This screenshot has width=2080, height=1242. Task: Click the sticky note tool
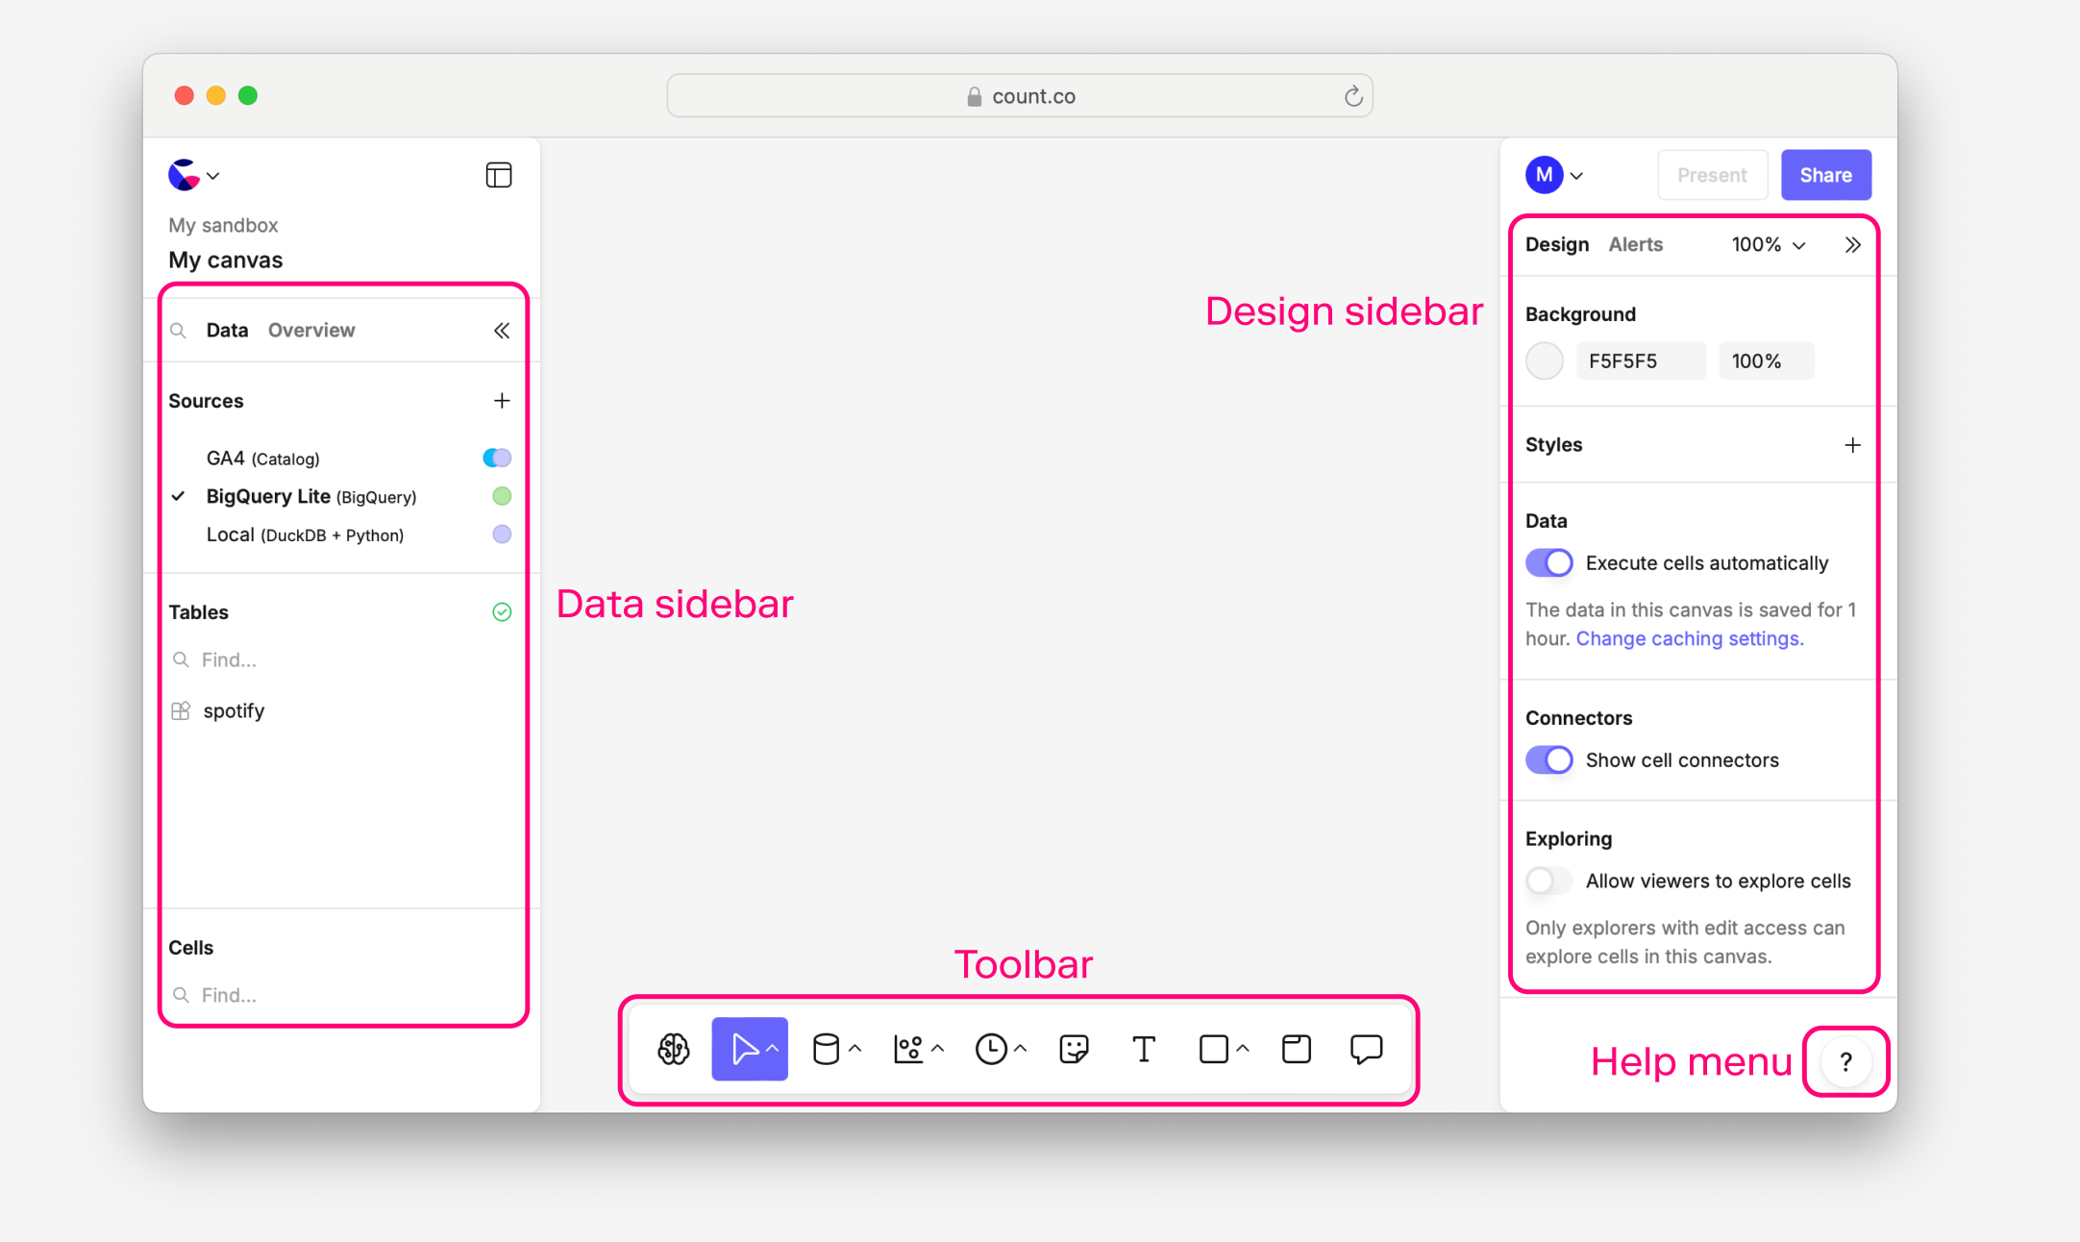[x=1074, y=1049]
